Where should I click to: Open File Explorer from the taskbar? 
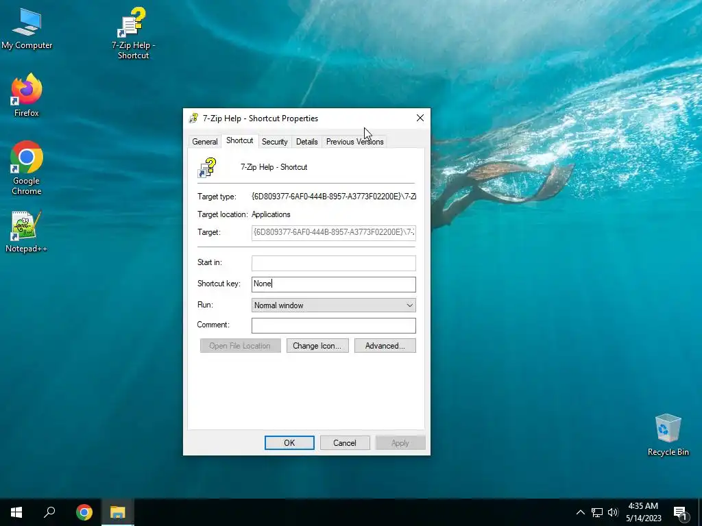(x=117, y=512)
